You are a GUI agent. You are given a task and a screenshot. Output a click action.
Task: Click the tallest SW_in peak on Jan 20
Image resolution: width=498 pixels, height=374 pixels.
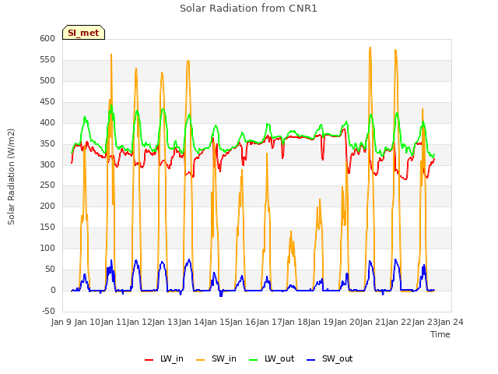[x=370, y=48]
